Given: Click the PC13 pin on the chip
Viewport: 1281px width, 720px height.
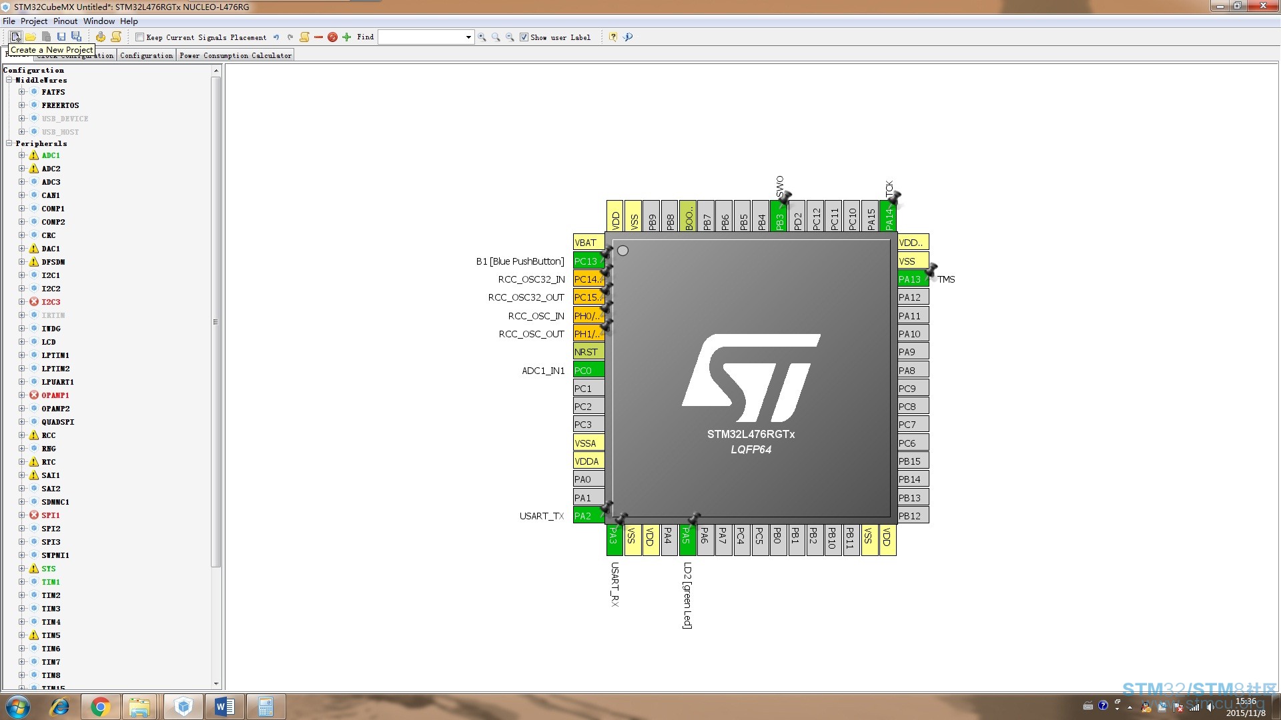Looking at the screenshot, I should pos(588,261).
